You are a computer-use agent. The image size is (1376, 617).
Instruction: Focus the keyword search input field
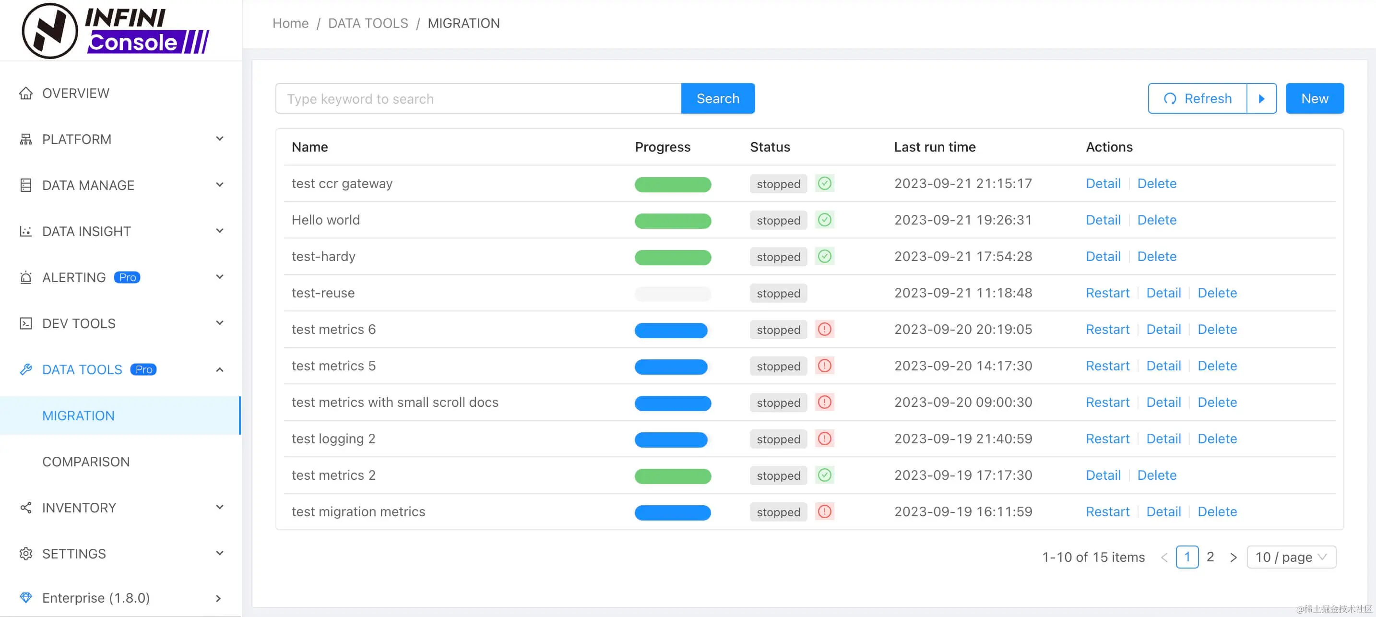click(x=478, y=99)
